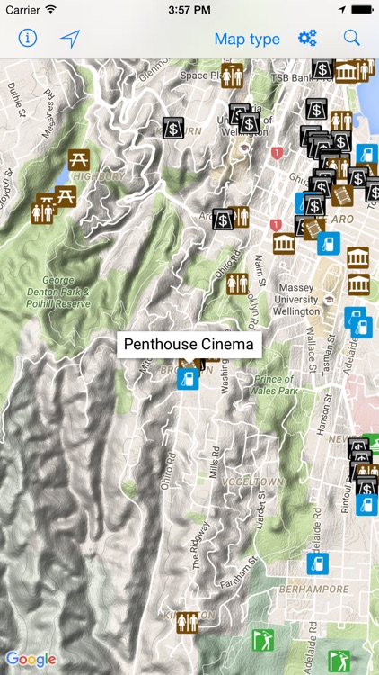
Task: Select the front gas station marker on Adelaide near Massey
Action: [x=362, y=328]
